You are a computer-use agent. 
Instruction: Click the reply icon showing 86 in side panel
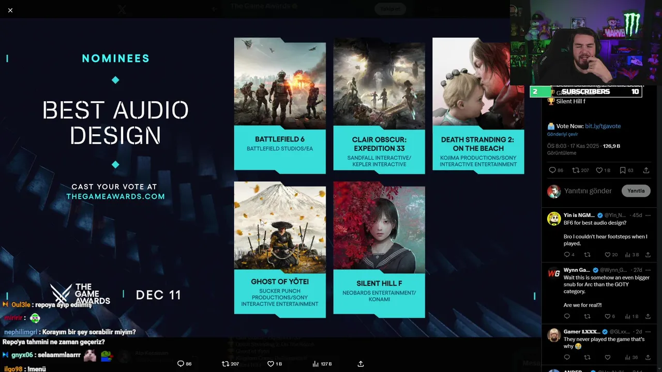tap(556, 170)
